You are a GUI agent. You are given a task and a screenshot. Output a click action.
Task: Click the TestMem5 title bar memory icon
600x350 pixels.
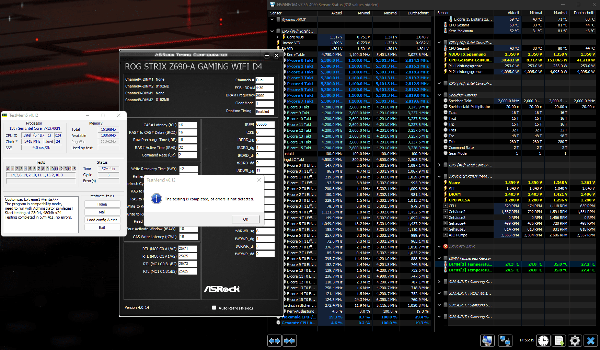coord(5,115)
